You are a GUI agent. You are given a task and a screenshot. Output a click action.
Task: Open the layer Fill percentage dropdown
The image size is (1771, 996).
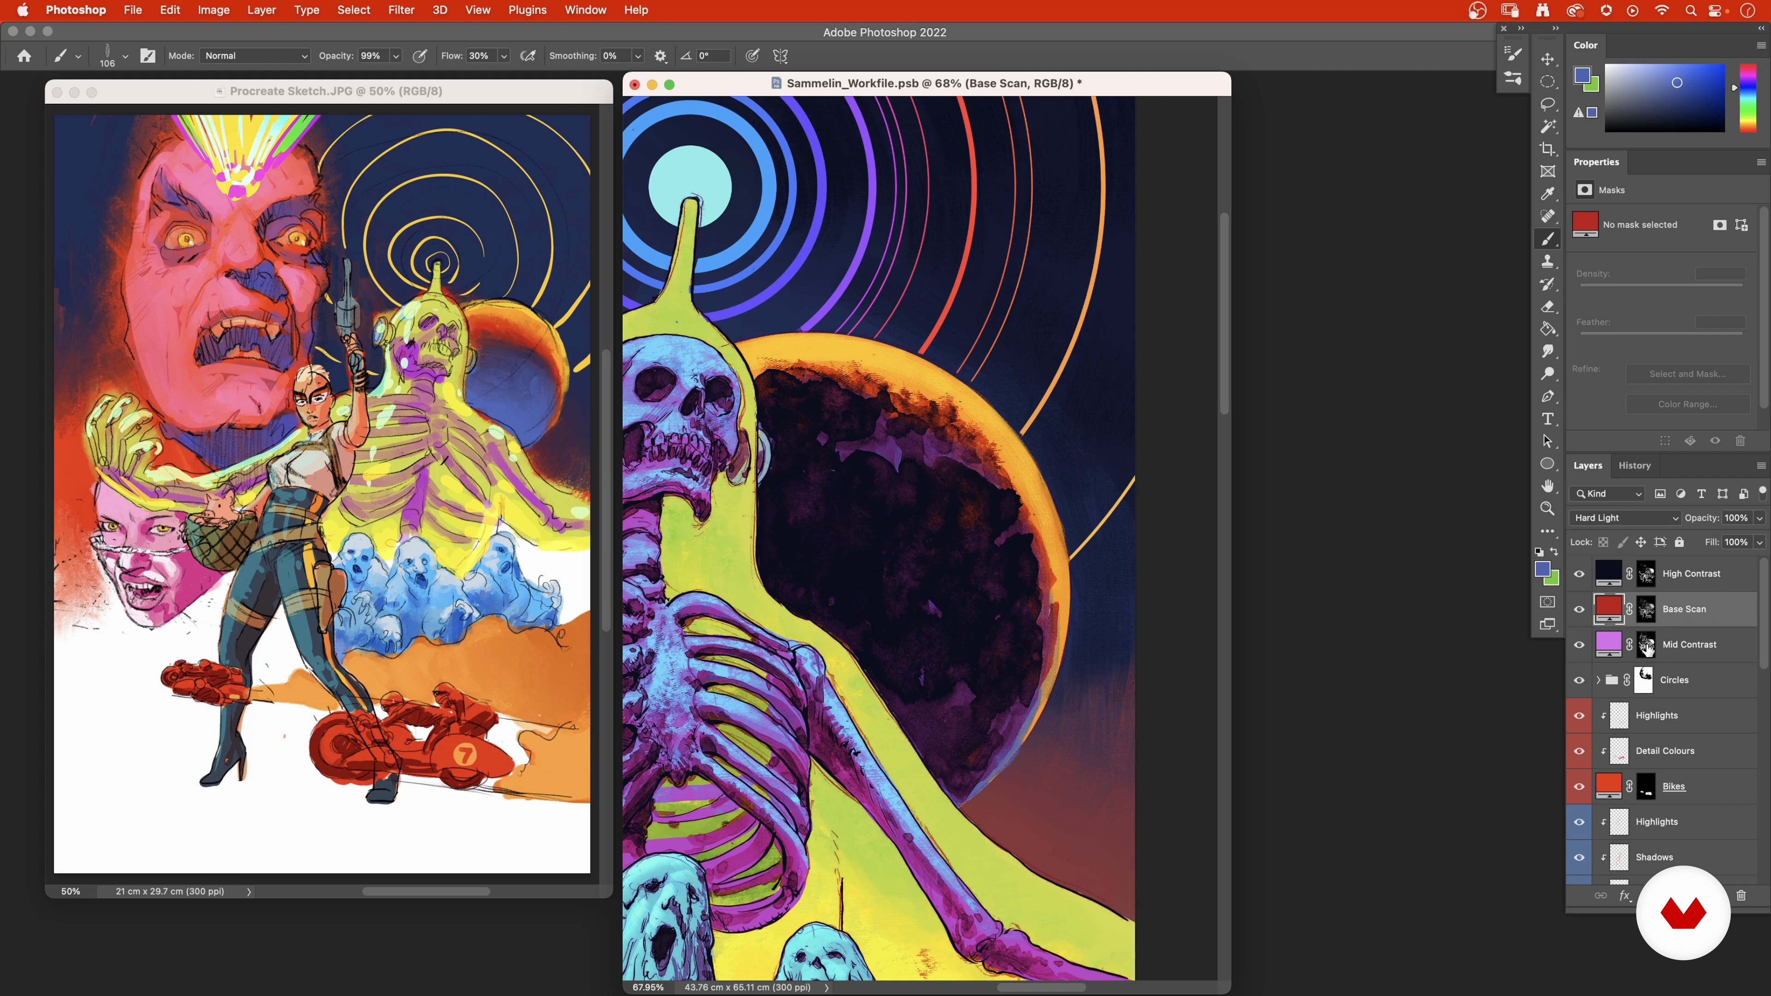pos(1759,542)
